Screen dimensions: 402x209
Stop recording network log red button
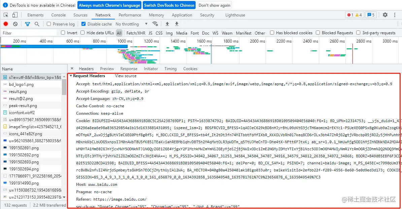6,24
